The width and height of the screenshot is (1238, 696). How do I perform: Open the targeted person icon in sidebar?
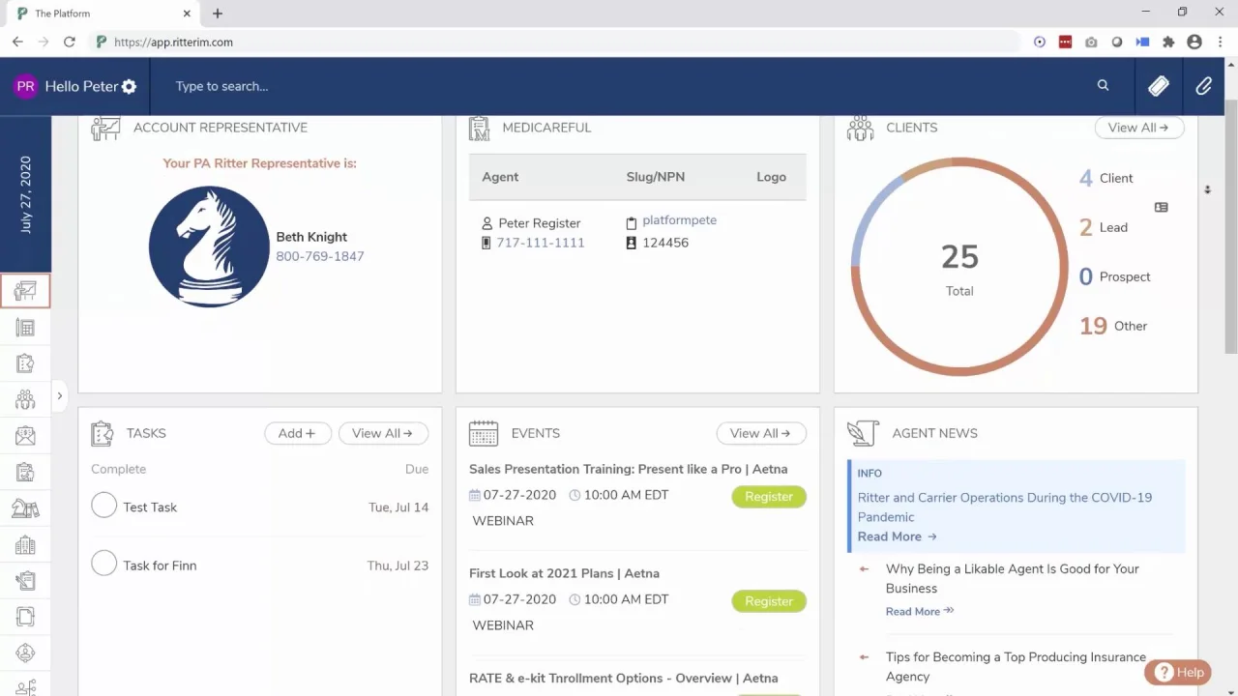pos(25,653)
